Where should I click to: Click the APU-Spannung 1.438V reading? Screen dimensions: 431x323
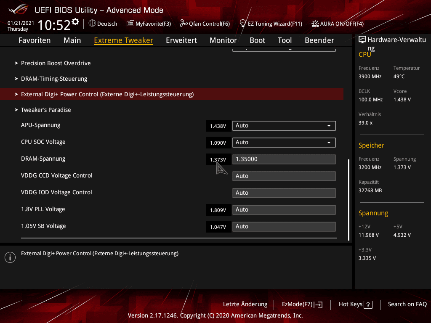pyautogui.click(x=218, y=126)
